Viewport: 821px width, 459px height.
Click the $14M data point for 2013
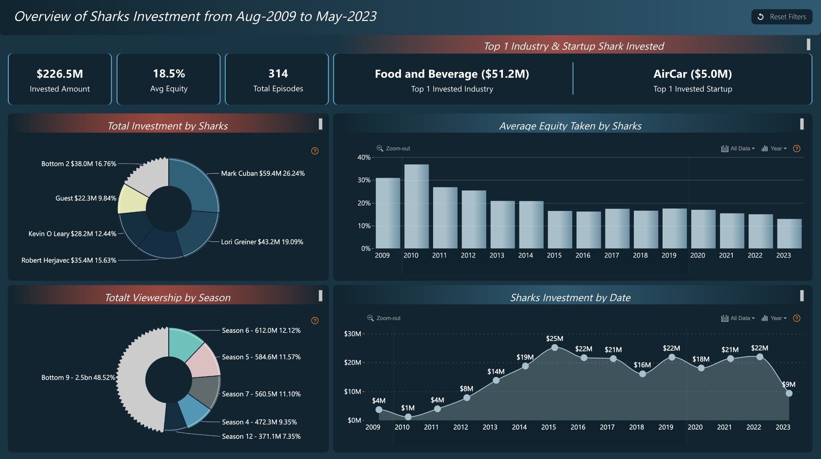[496, 380]
